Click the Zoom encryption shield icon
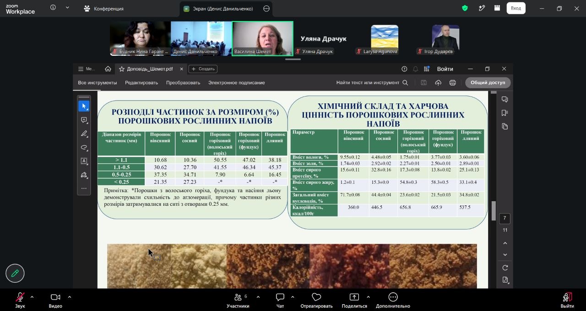This screenshot has width=586, height=311. click(465, 8)
